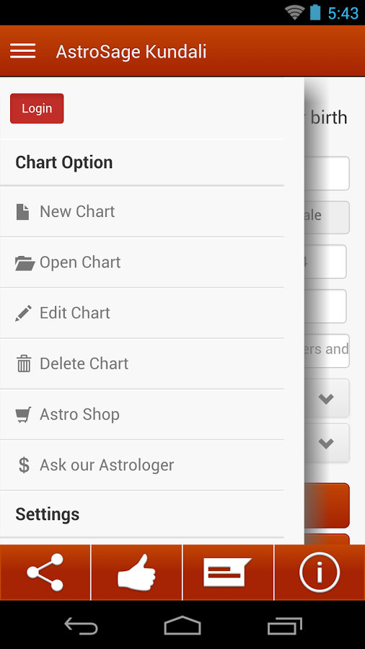Click the red Login button
365x649 pixels.
tap(37, 108)
